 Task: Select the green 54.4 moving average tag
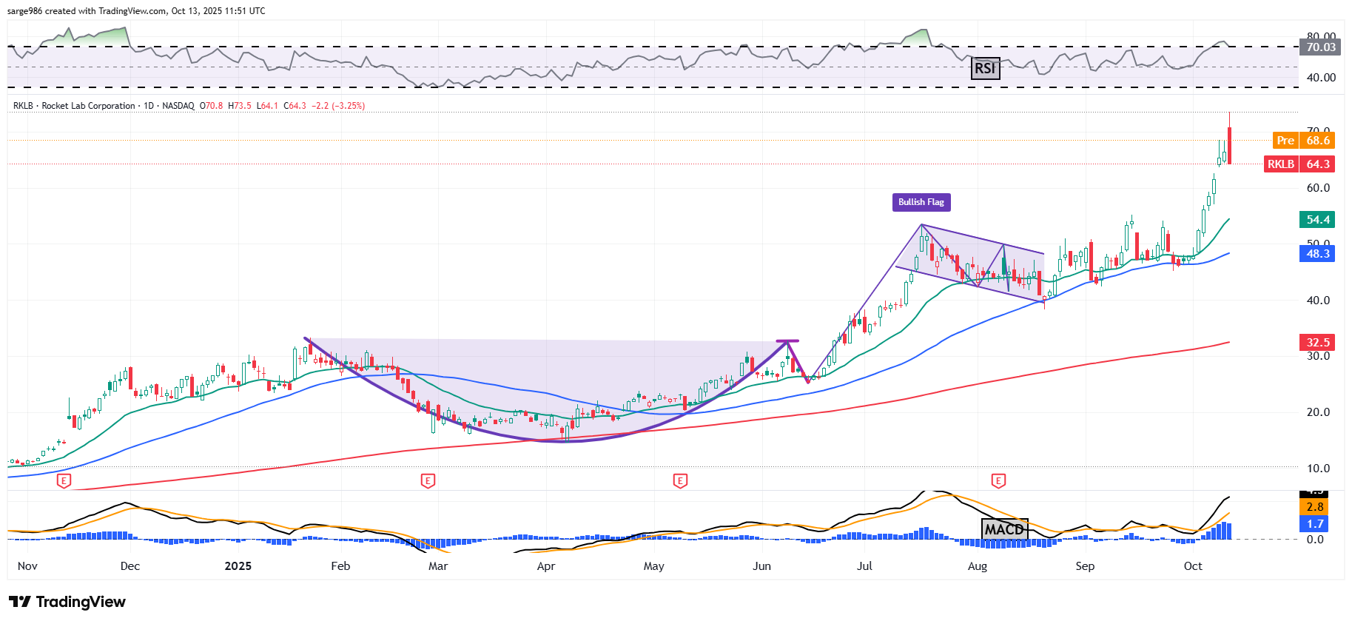(x=1317, y=220)
